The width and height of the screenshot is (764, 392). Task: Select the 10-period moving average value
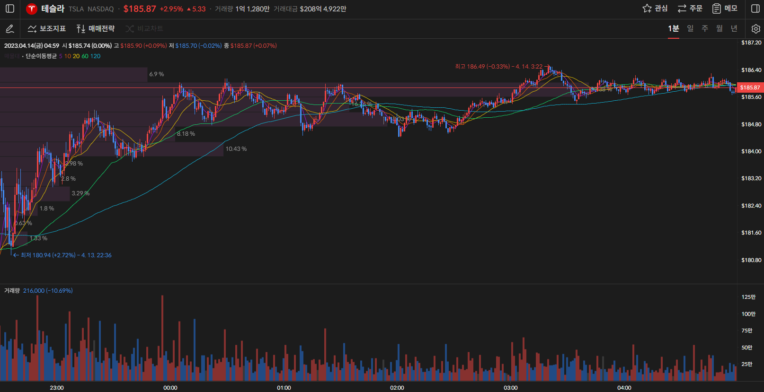(x=68, y=56)
